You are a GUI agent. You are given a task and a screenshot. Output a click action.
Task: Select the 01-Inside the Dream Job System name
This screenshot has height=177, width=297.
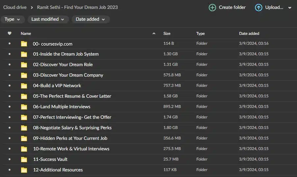click(66, 54)
